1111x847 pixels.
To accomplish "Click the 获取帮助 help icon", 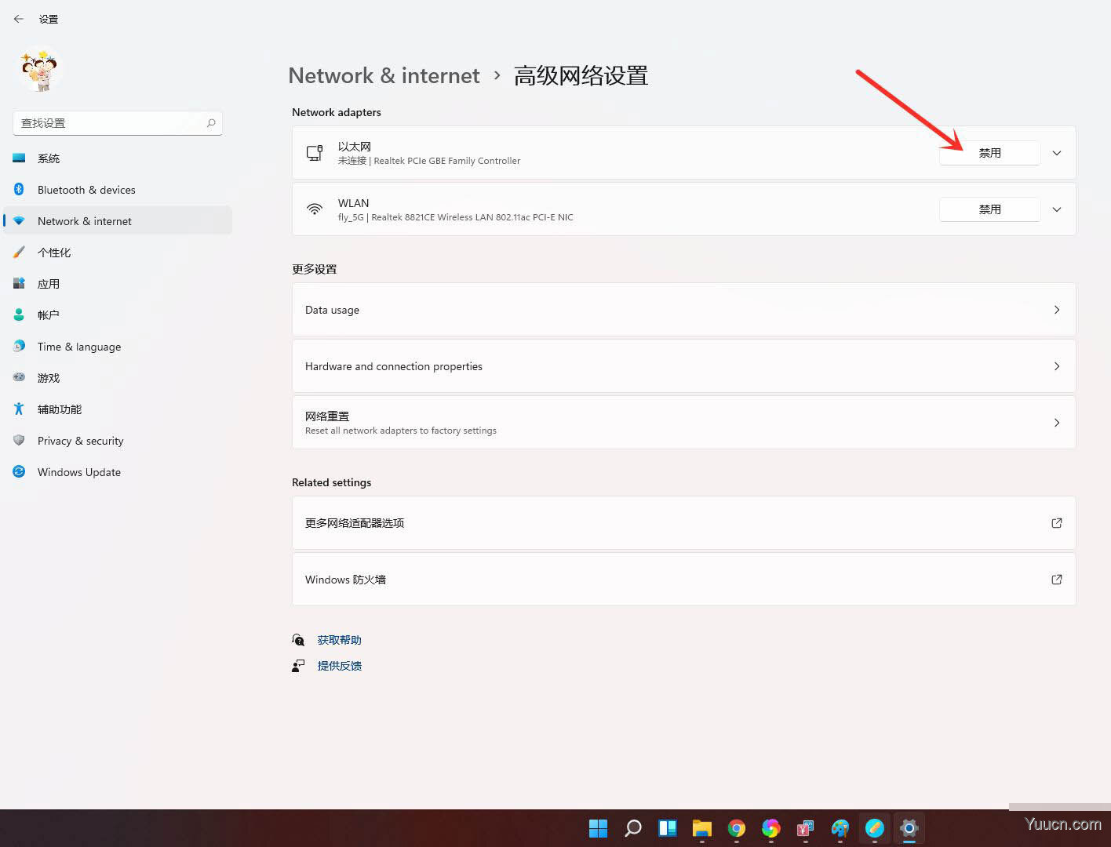I will pyautogui.click(x=298, y=640).
